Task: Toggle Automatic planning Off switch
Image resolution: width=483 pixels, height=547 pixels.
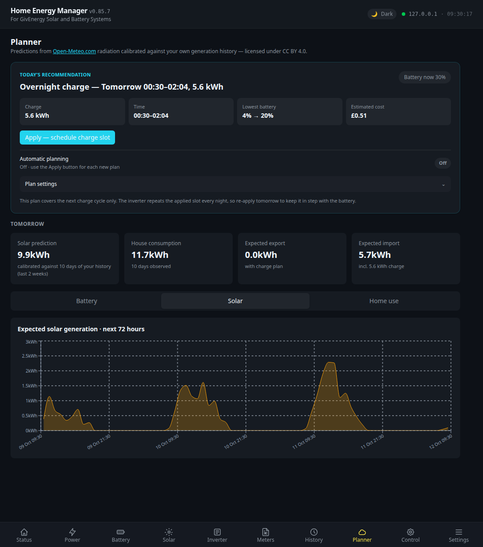Action: tap(443, 163)
